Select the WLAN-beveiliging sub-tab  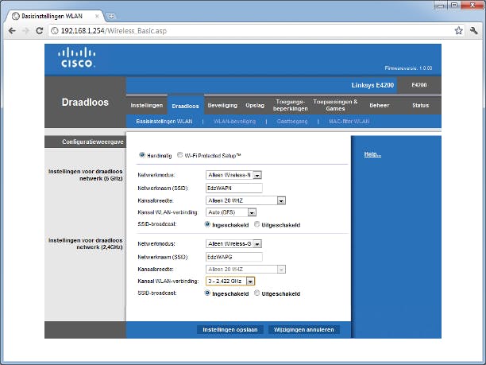point(234,122)
